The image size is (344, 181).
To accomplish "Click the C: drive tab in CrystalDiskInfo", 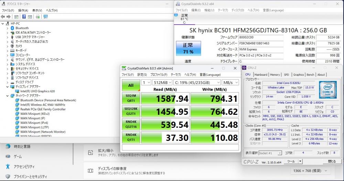I will pos(184,19).
